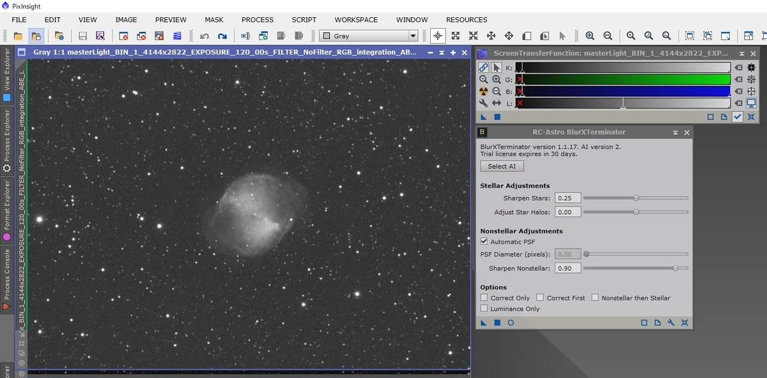Click the Undo arrow in the toolbar
Screen dimensions: 767x378
click(205, 36)
